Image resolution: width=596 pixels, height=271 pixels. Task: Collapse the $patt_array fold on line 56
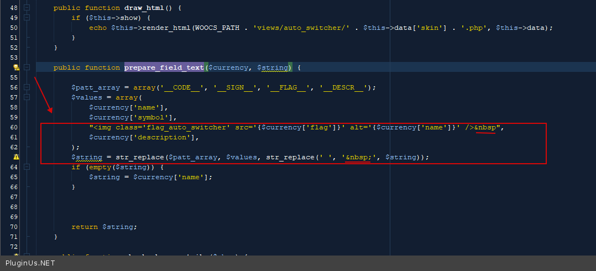tap(27, 87)
